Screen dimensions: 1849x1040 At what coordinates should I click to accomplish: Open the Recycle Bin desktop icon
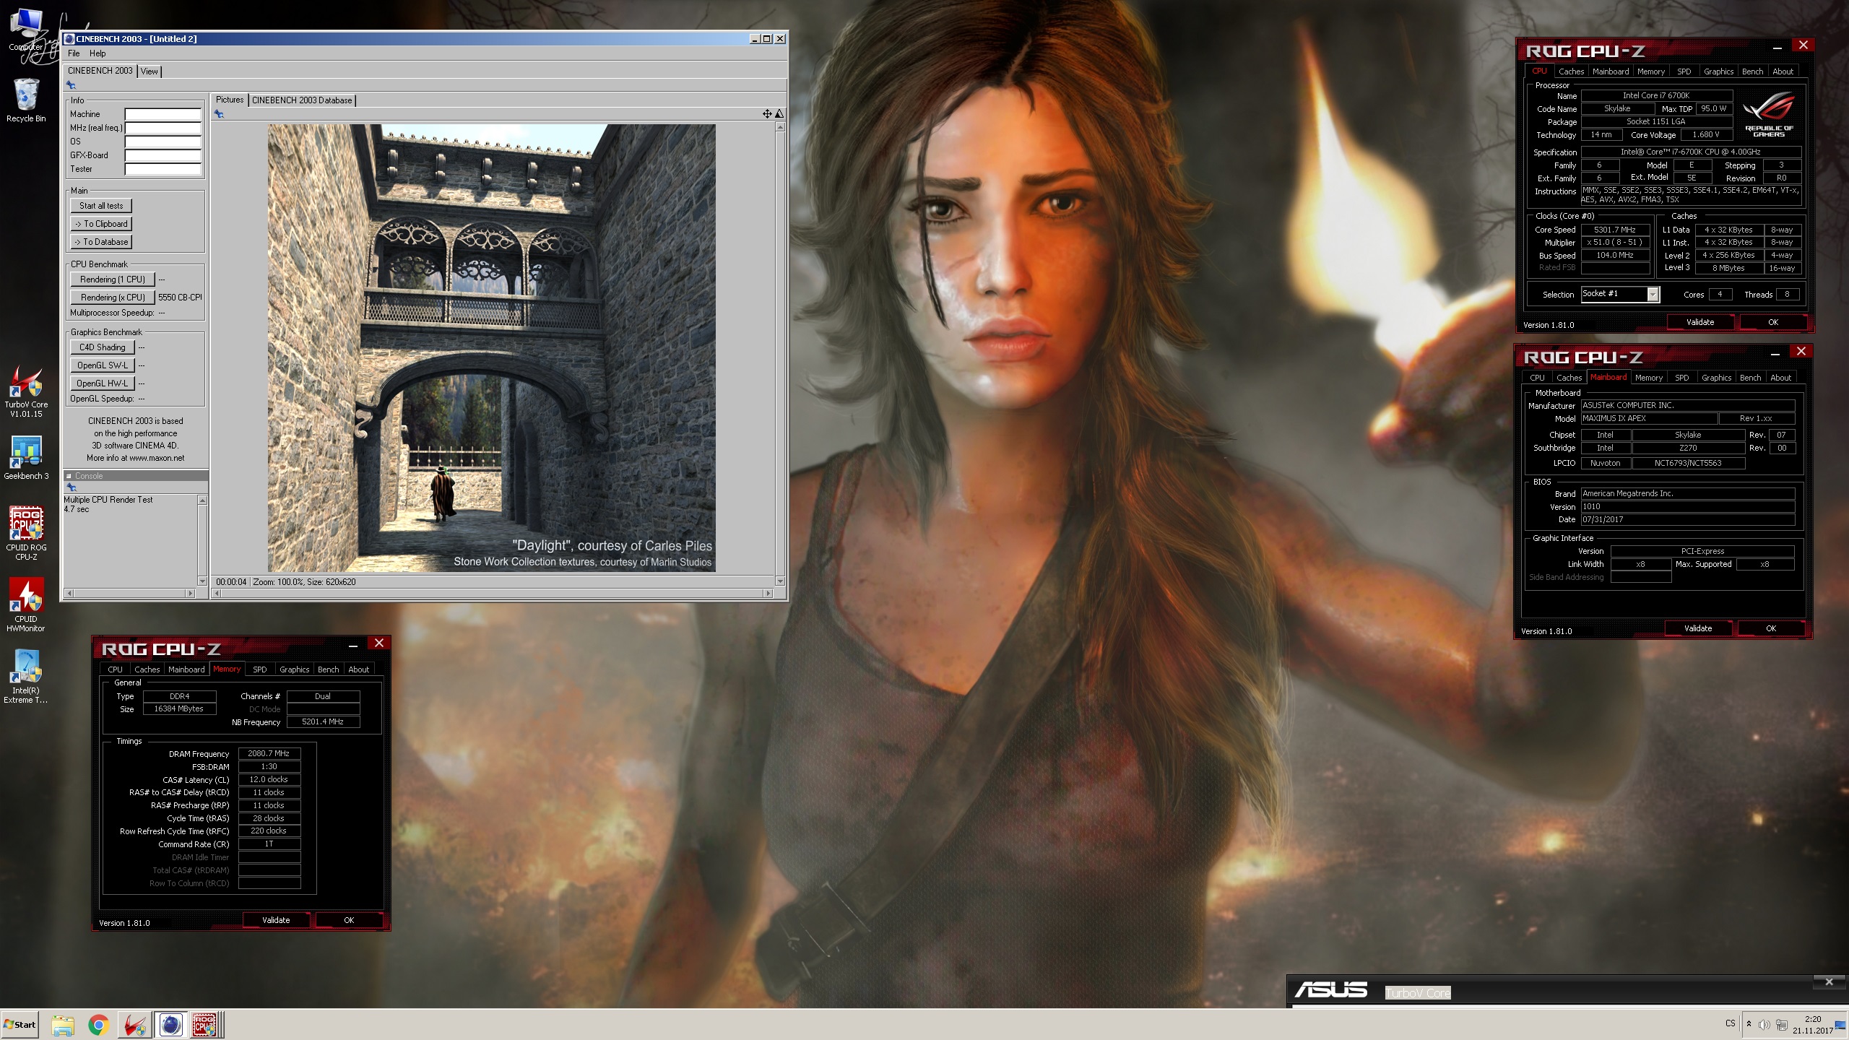point(26,100)
